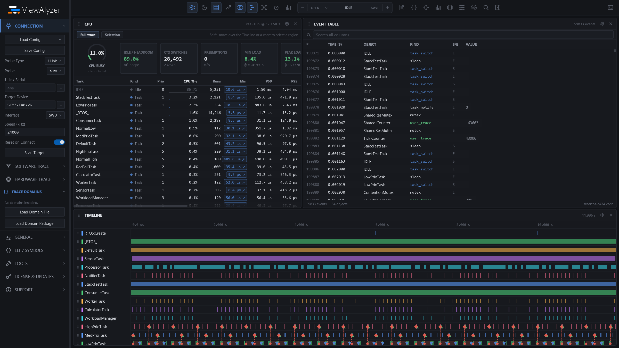Click the J-Link Serial 'any' field
The image size is (619, 348).
(x=30, y=88)
